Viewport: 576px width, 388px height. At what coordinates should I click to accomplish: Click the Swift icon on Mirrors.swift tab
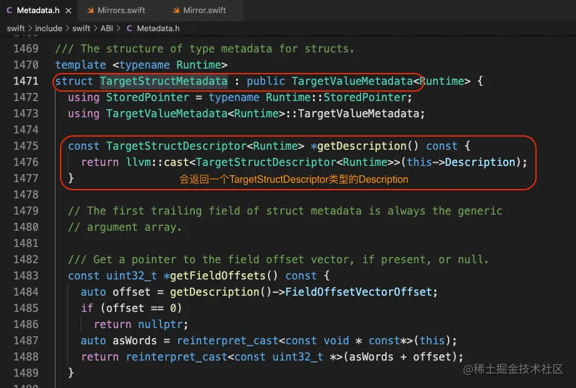(x=90, y=10)
